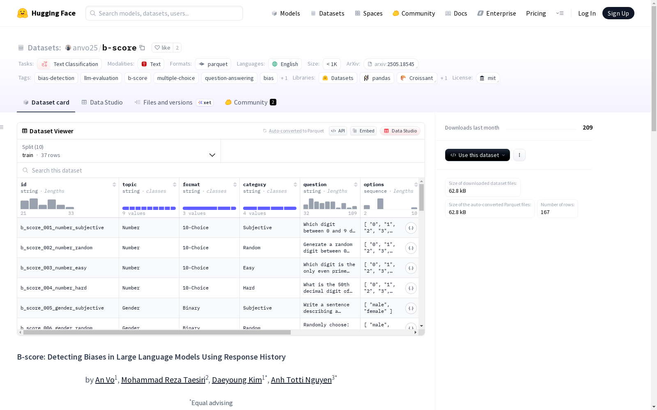Open the API button in Dataset Viewer

point(338,131)
